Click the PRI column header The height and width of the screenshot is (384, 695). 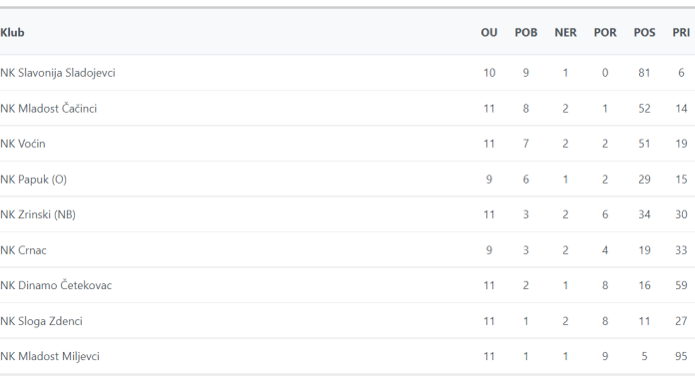click(x=681, y=32)
